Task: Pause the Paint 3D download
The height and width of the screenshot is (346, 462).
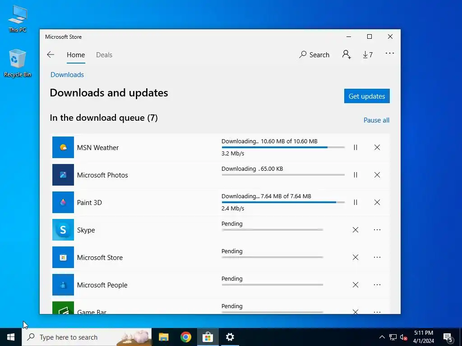Action: 356,202
